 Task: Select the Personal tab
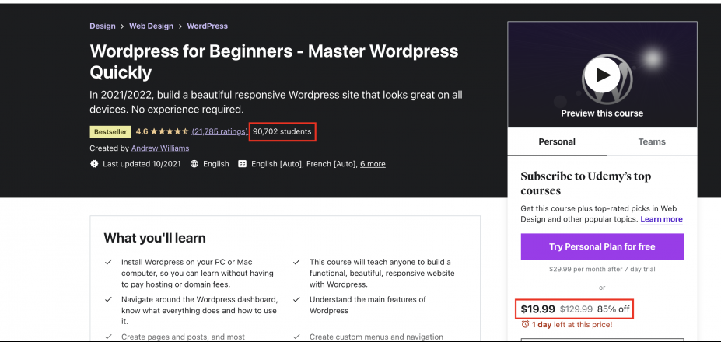click(557, 141)
